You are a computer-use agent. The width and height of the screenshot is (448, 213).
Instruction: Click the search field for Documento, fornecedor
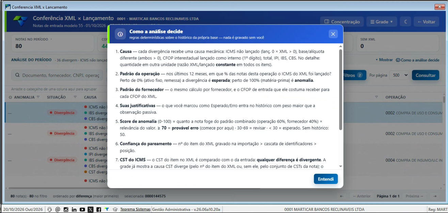(58, 75)
